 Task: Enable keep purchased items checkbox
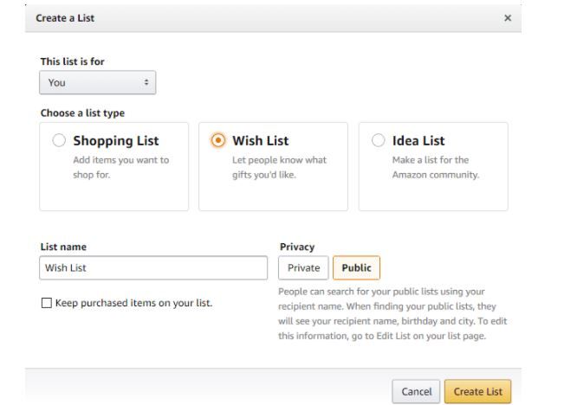(x=47, y=303)
